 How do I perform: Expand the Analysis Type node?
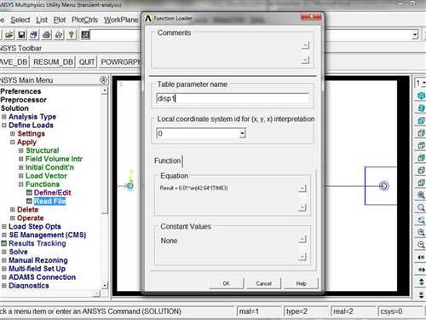point(4,117)
